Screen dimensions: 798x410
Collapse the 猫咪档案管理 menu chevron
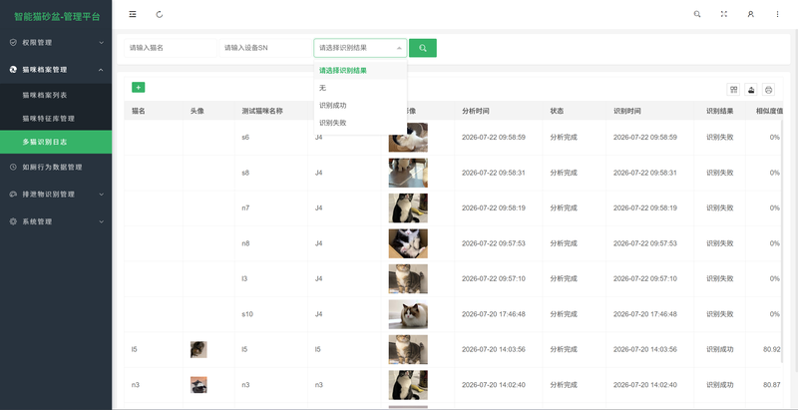tap(101, 69)
